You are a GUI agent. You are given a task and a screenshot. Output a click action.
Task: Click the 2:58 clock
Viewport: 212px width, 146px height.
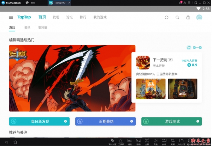pos(206,9)
